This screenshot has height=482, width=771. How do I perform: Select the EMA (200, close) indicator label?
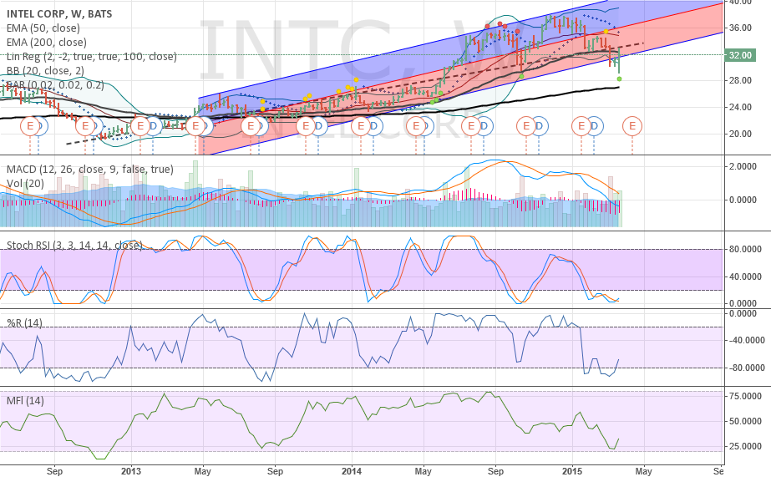click(x=46, y=43)
